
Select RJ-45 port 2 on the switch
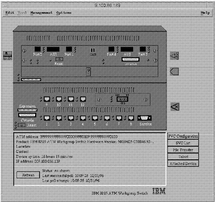pyautogui.click(x=59, y=118)
